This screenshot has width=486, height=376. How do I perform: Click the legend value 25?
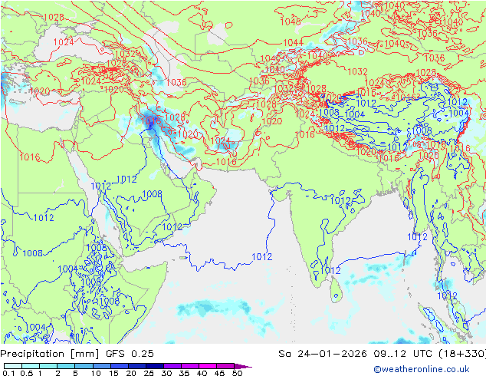tap(149, 373)
